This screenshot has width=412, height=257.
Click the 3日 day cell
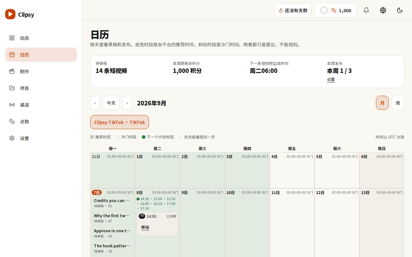(247, 170)
